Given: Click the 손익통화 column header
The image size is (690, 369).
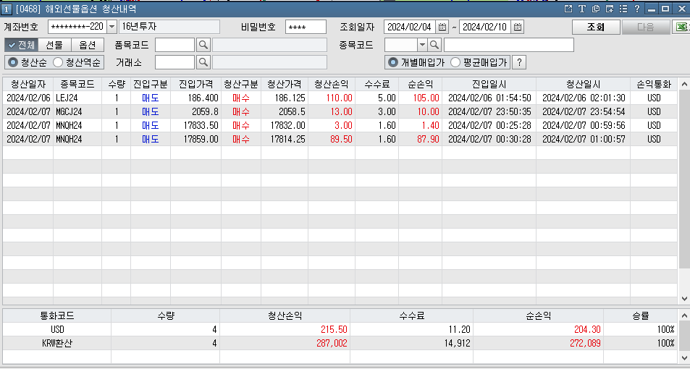Looking at the screenshot, I should tap(654, 84).
